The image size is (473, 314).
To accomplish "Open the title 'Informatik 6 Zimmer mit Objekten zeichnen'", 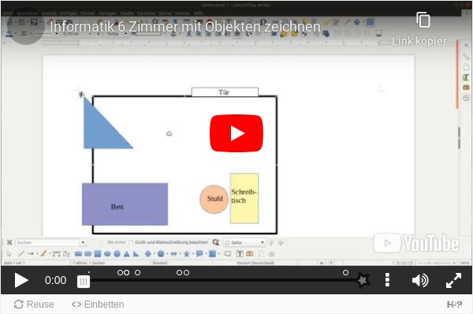I will tap(185, 27).
